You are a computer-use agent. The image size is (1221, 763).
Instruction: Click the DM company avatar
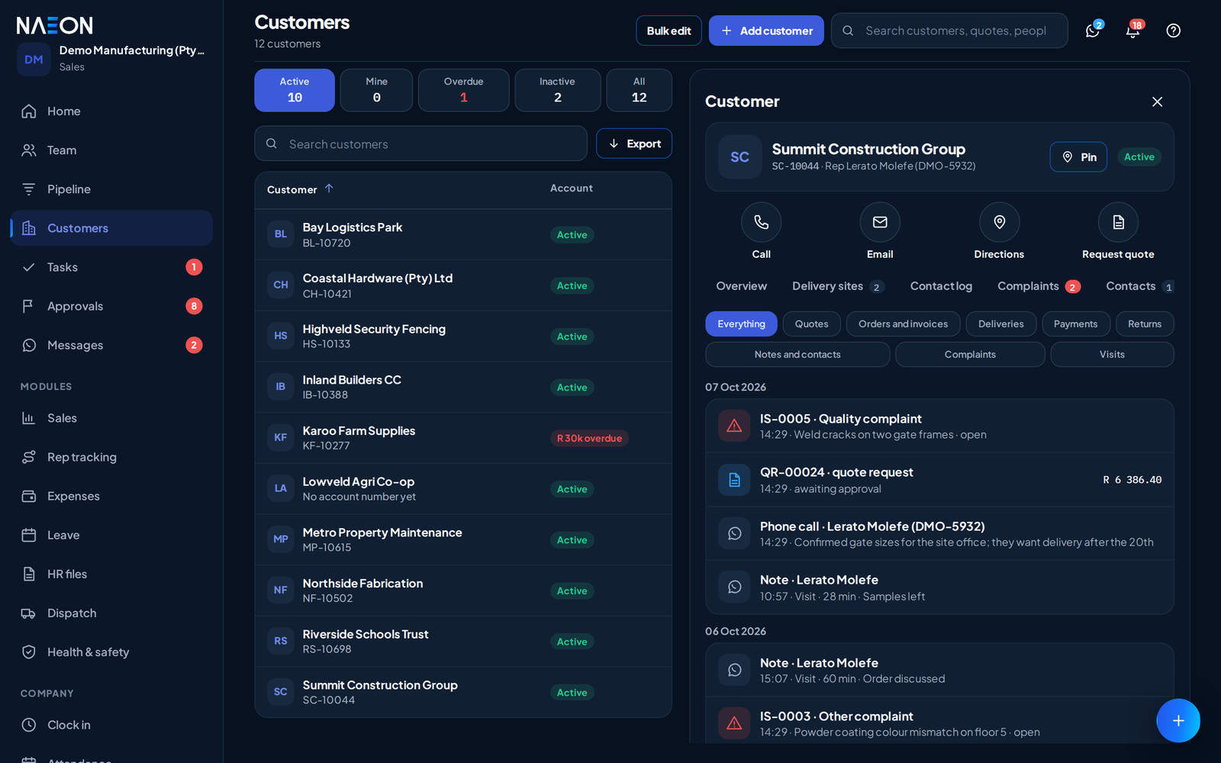pyautogui.click(x=34, y=60)
